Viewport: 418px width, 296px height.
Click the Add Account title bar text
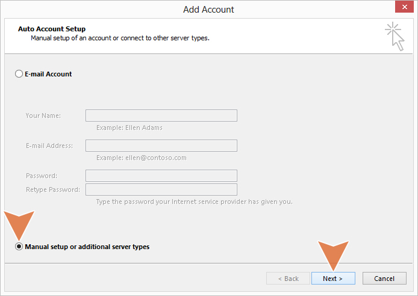(x=208, y=10)
